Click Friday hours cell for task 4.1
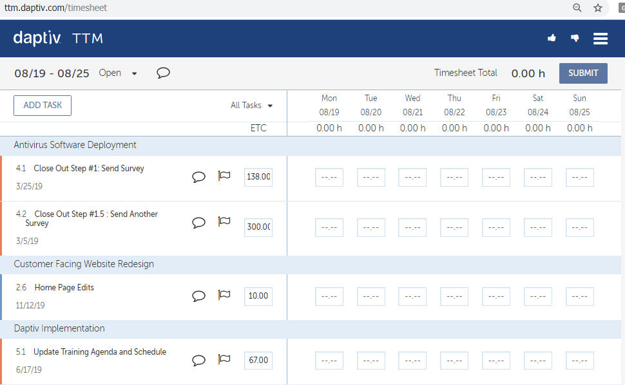This screenshot has height=385, width=625. point(496,178)
